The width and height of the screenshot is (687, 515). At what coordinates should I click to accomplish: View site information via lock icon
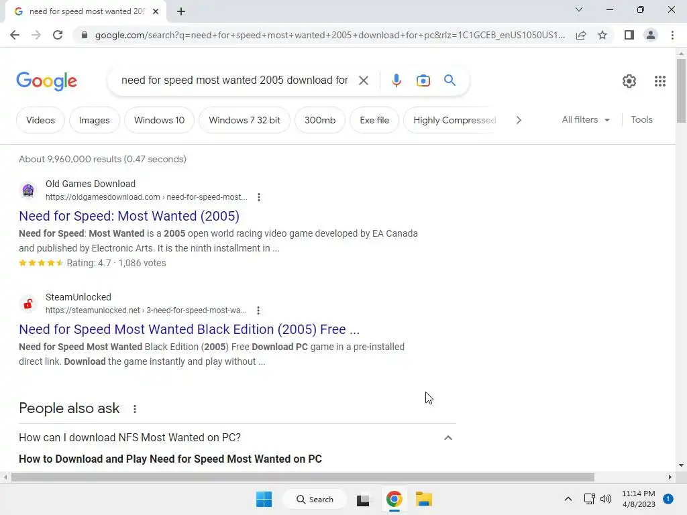coord(85,35)
